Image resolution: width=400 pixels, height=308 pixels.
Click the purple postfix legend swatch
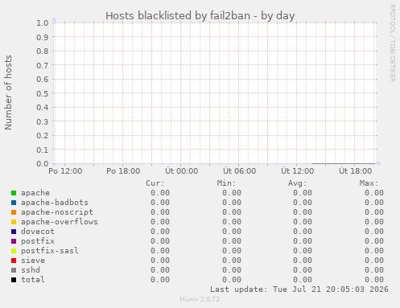(x=14, y=241)
